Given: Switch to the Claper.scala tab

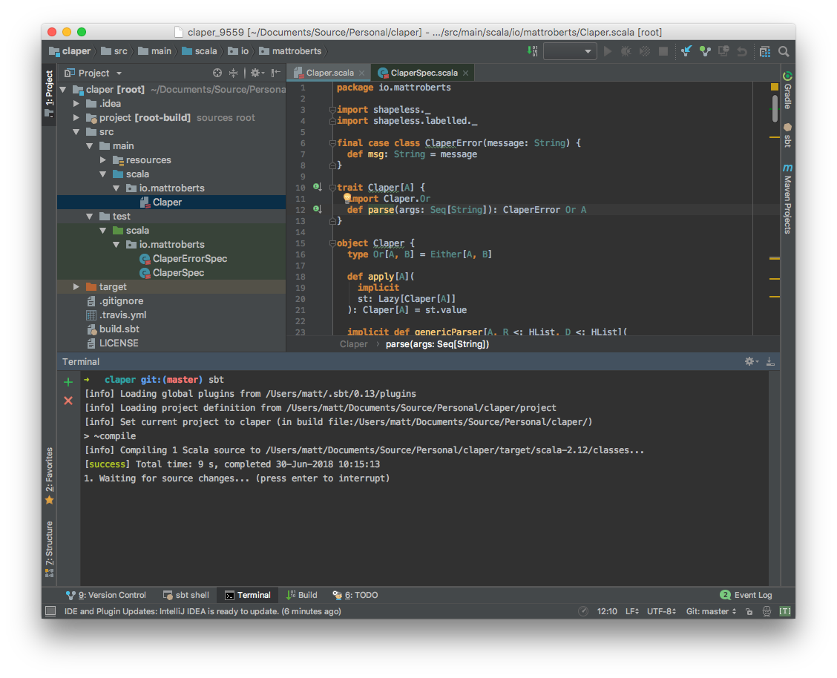Looking at the screenshot, I should (329, 73).
